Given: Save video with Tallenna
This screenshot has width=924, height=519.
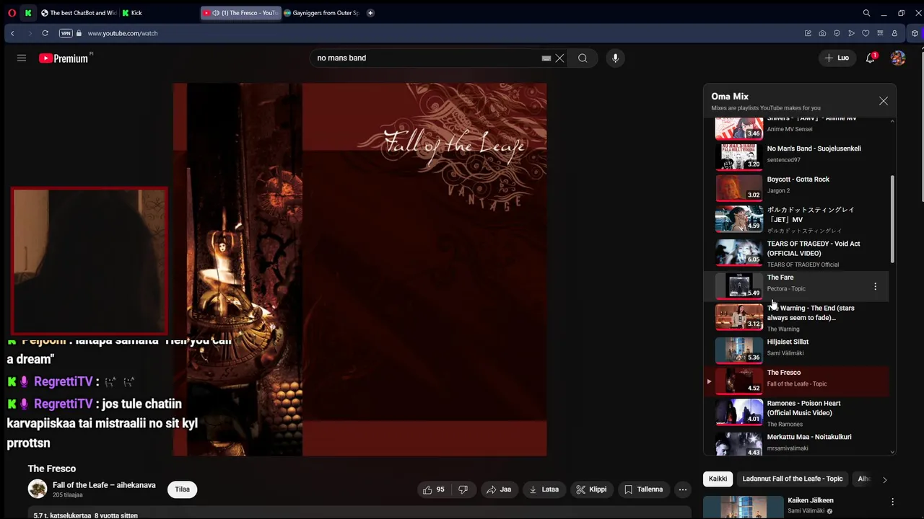Looking at the screenshot, I should pyautogui.click(x=643, y=489).
